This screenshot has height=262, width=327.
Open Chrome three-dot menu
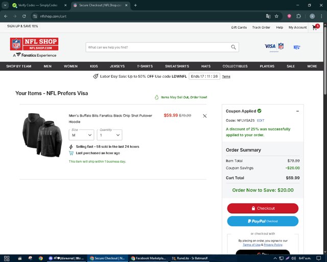(321, 16)
